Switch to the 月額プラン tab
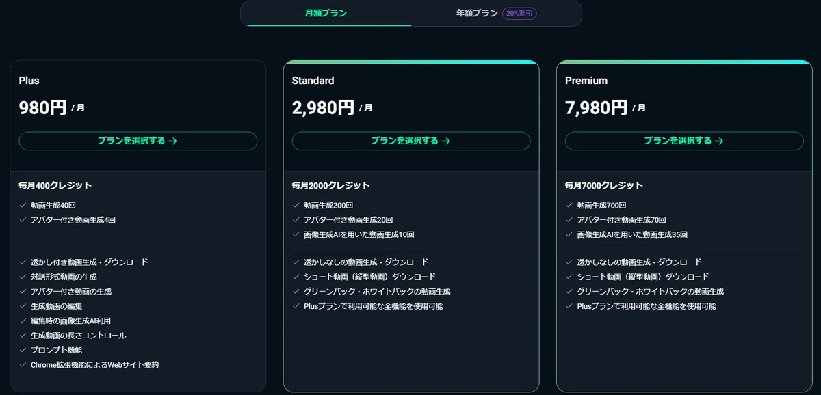Screen dimensions: 821x395 (x=326, y=13)
